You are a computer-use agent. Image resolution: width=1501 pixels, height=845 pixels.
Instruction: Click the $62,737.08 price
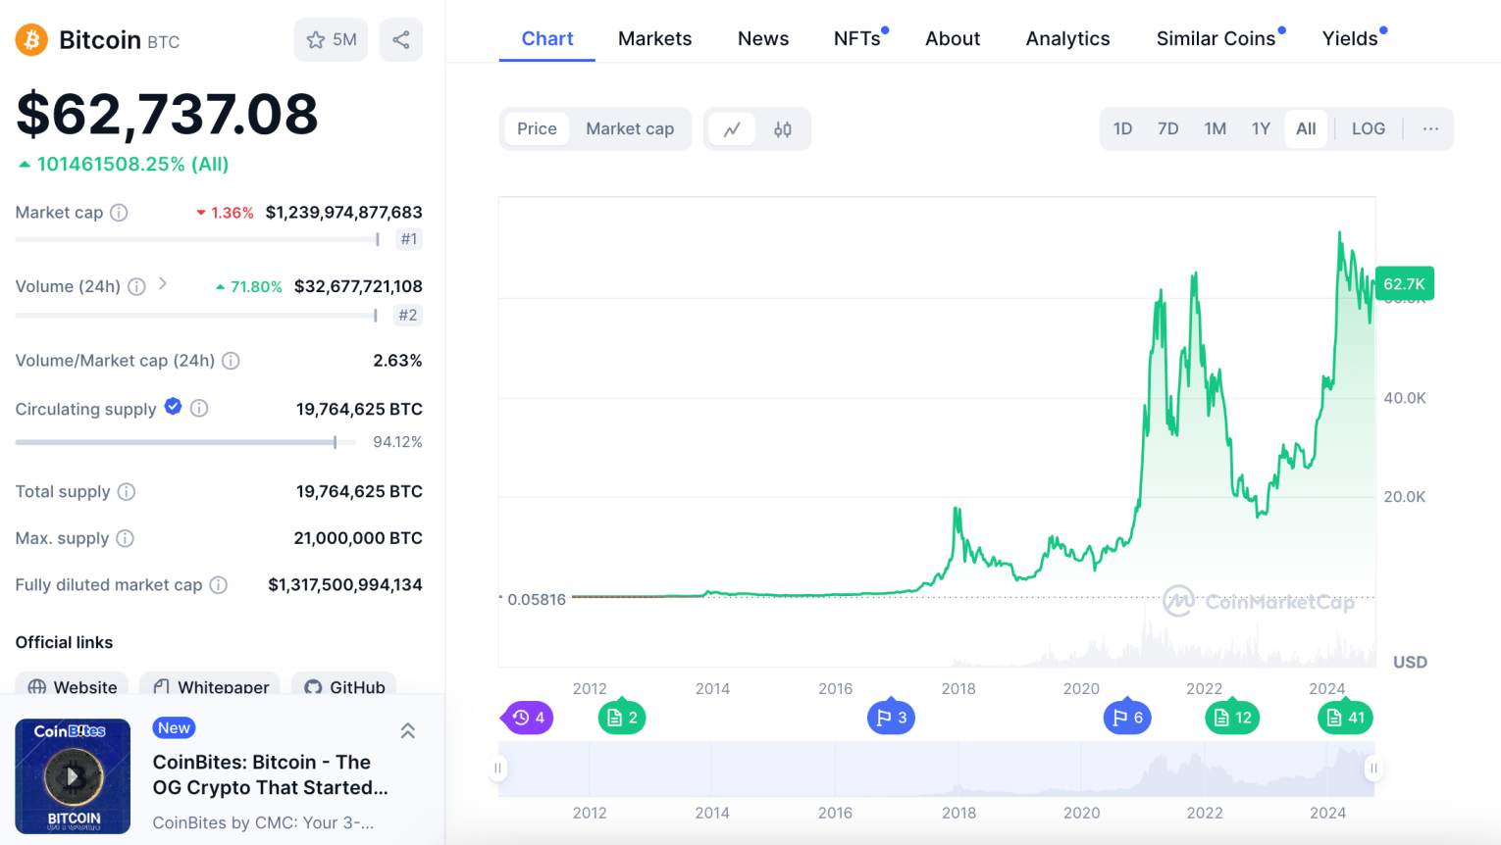click(x=167, y=114)
